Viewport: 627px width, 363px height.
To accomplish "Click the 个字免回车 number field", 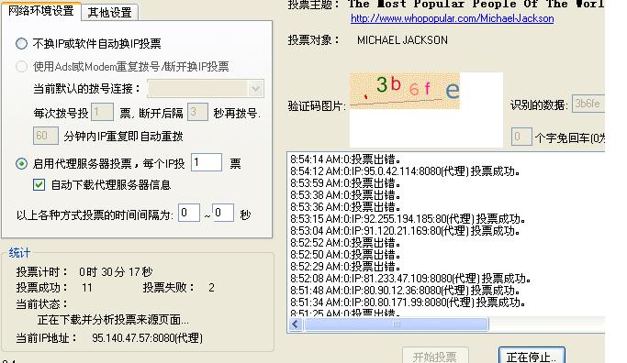I will 521,137.
